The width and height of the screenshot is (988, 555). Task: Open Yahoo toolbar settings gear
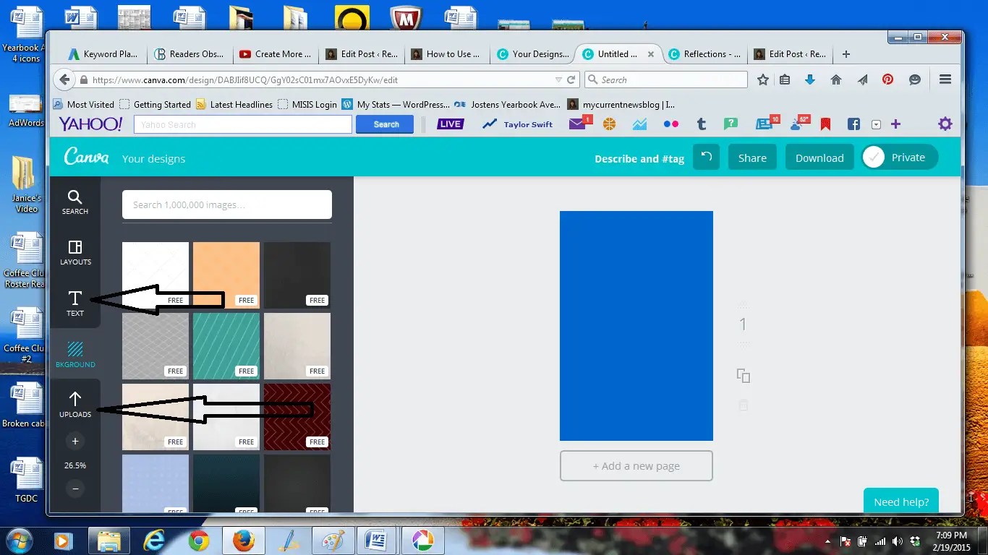click(945, 124)
